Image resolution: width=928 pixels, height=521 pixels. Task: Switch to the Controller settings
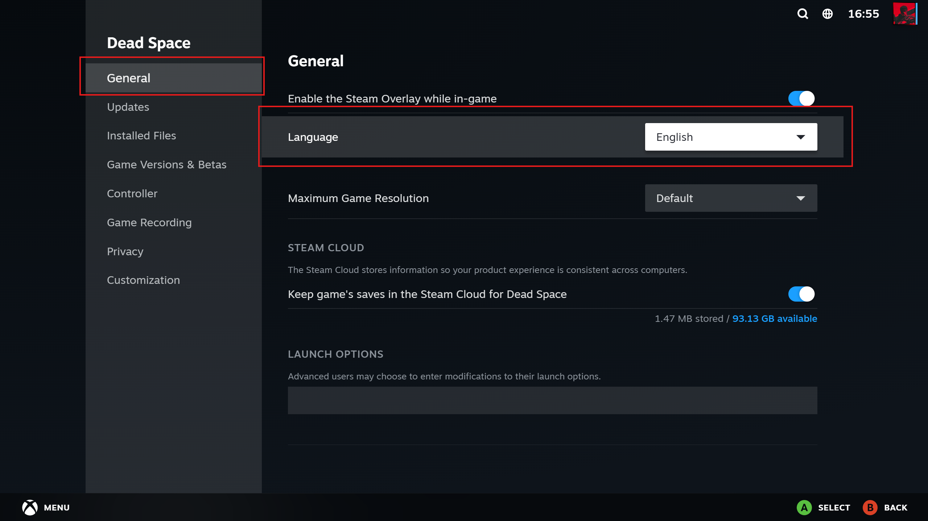click(174, 194)
